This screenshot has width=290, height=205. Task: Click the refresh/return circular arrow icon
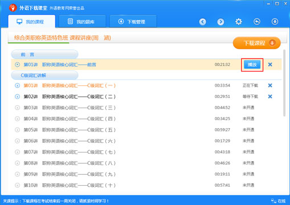click(257, 22)
